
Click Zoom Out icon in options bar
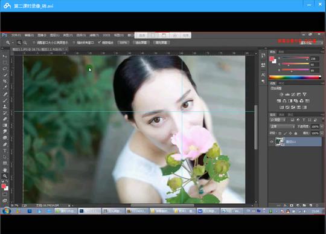click(x=25, y=43)
